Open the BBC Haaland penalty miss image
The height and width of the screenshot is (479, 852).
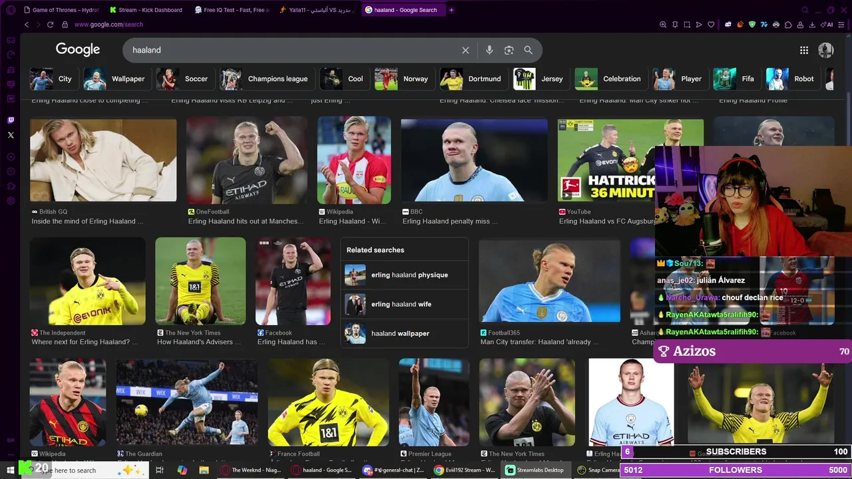pos(474,160)
